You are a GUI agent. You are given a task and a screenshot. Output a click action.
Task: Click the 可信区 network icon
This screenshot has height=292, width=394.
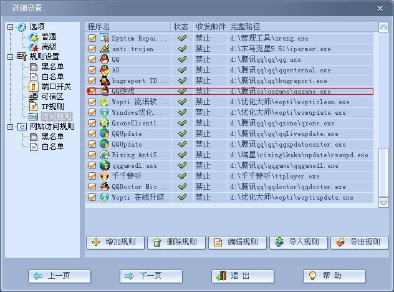pos(34,97)
